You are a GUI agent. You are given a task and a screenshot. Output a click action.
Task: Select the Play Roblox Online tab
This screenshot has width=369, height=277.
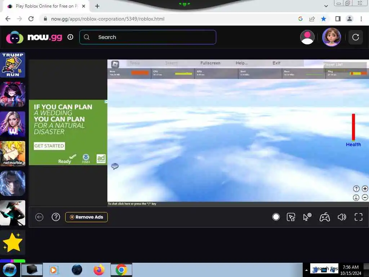pos(46,6)
